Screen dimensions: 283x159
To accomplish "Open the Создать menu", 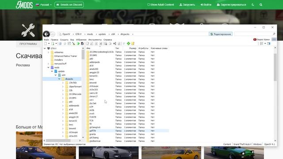I will (x=64, y=40).
